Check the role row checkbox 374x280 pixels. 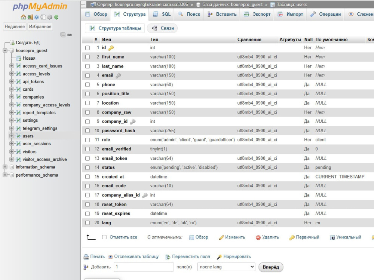tap(88, 140)
